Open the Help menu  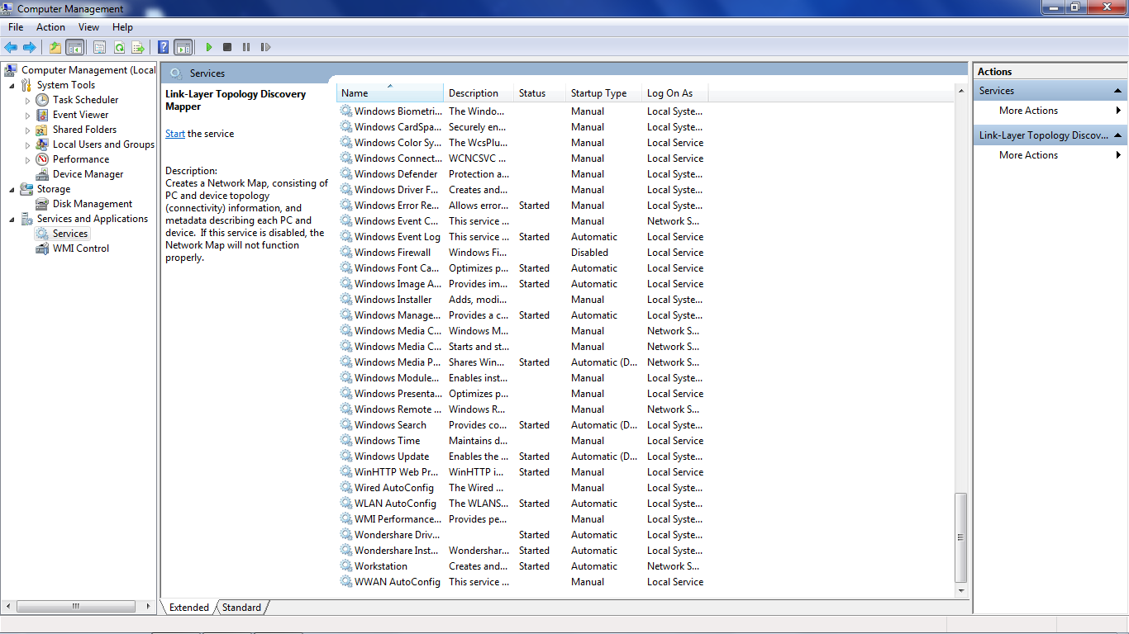pos(122,27)
